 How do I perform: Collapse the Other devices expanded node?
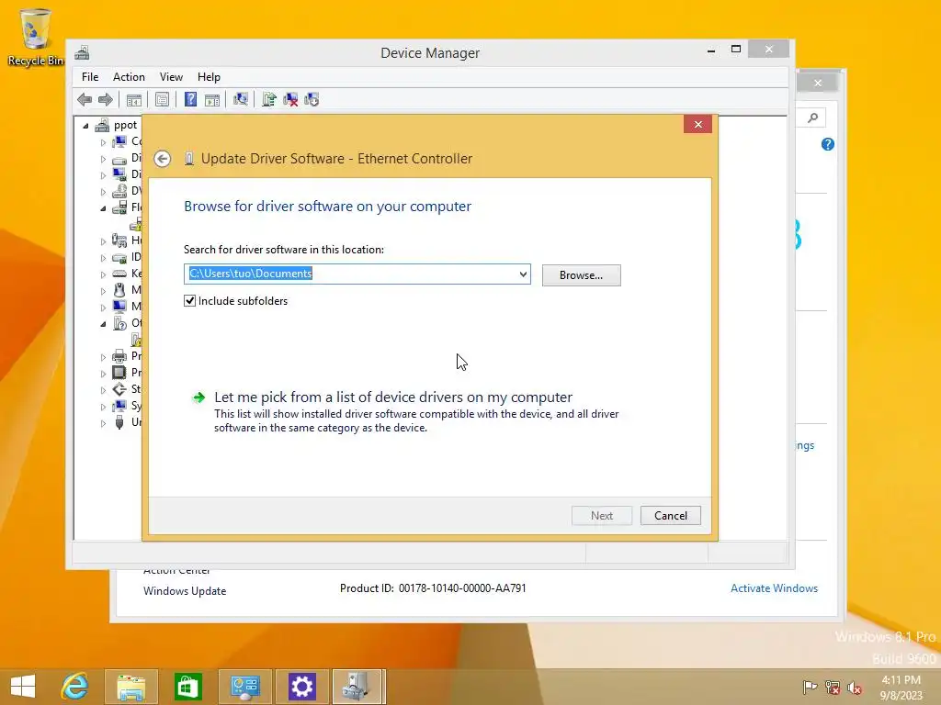click(x=103, y=324)
